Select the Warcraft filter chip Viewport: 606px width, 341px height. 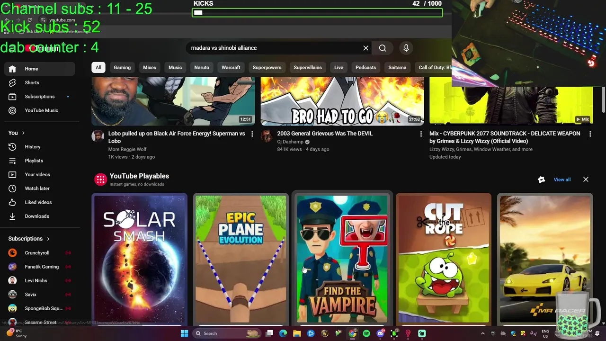tap(231, 67)
